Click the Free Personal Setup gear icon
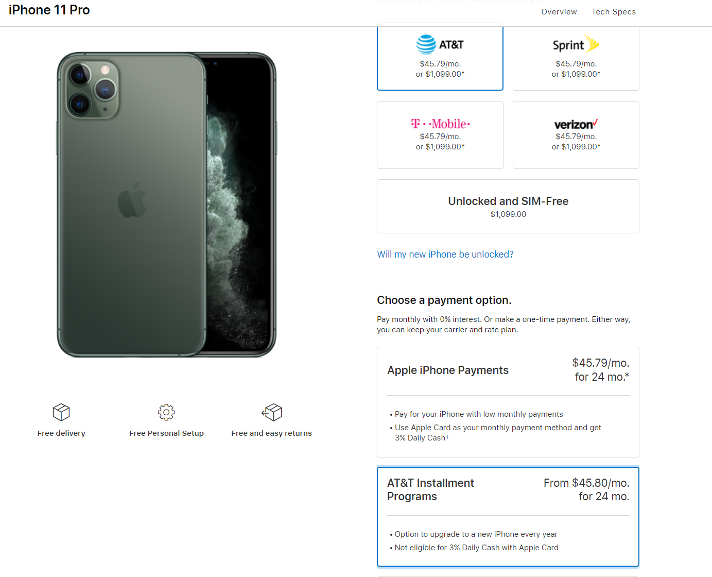 pos(166,412)
